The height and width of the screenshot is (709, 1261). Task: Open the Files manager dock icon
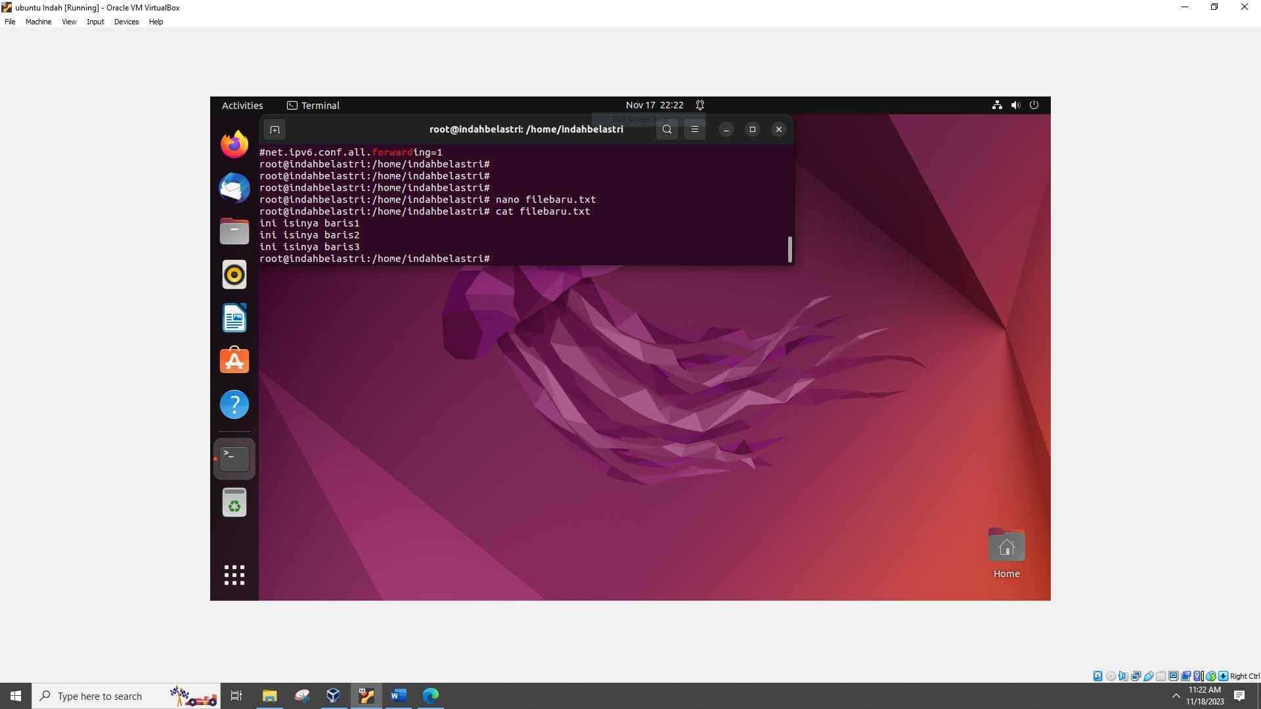tap(234, 231)
